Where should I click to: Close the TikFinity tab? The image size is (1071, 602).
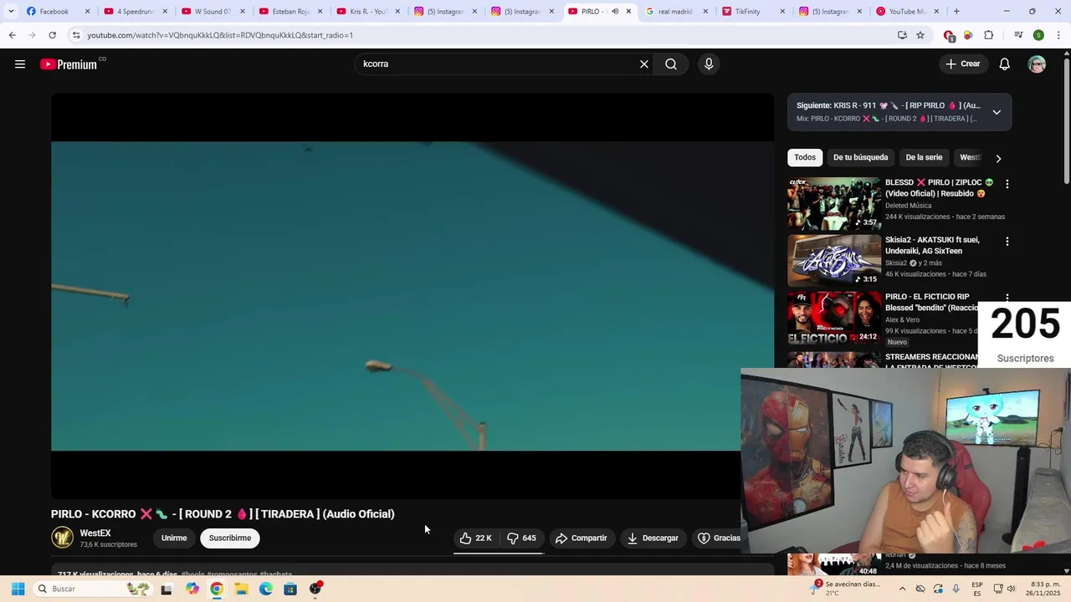pos(782,12)
